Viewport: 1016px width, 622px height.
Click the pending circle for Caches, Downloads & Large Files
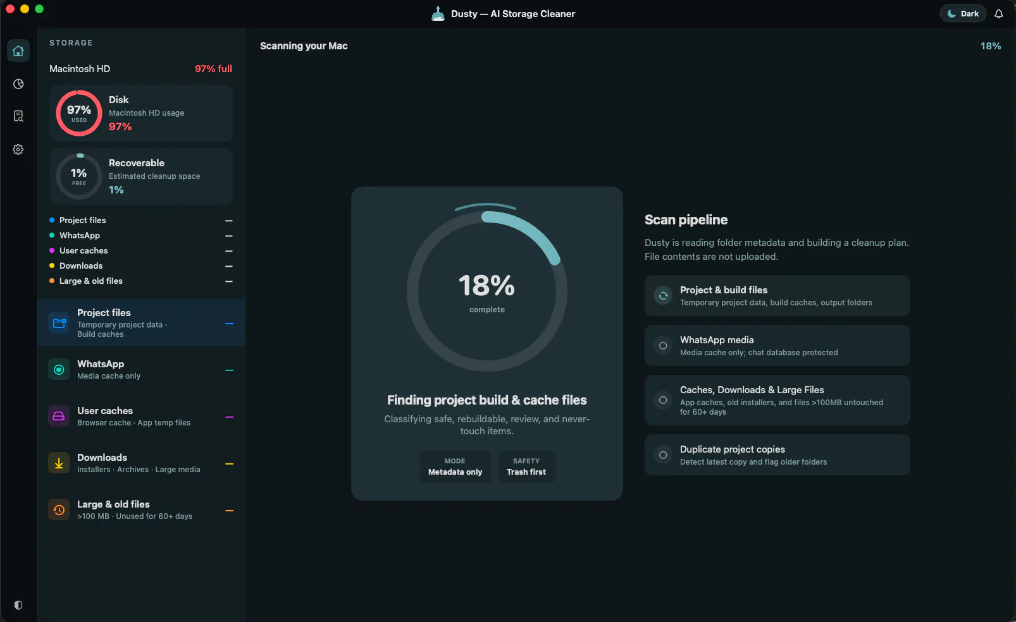[x=663, y=400]
